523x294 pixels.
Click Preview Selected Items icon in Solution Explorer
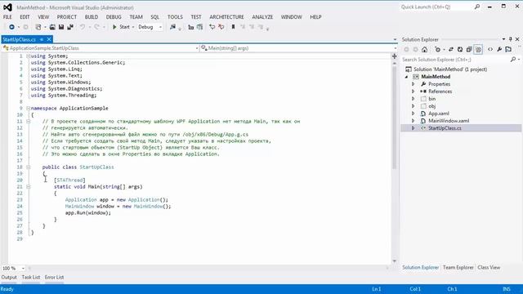pyautogui.click(x=508, y=50)
